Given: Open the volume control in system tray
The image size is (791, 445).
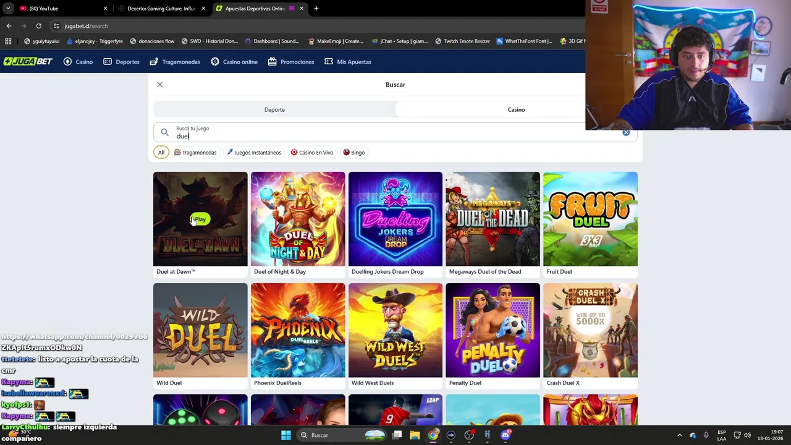Looking at the screenshot, I should [x=747, y=435].
